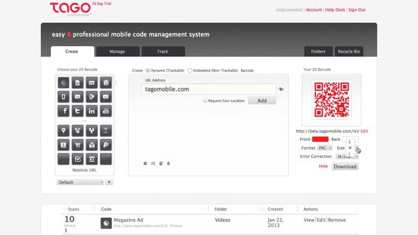Open the Help Desk link

(x=335, y=10)
